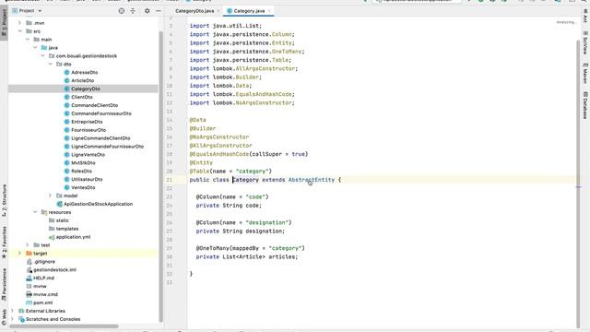Open the Web tool window
590x332 pixels.
point(4,317)
